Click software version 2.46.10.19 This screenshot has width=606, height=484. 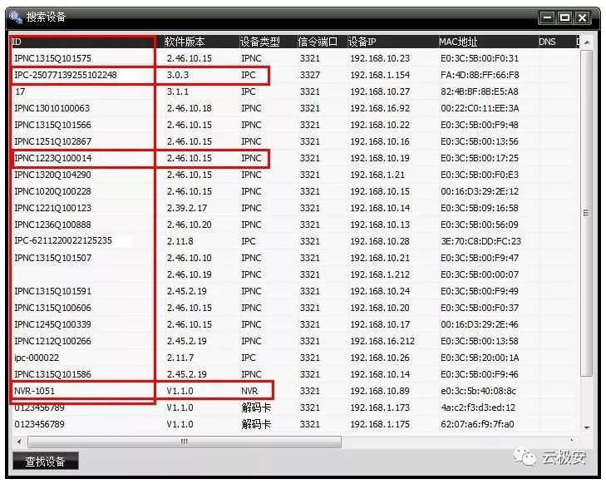[x=190, y=274]
